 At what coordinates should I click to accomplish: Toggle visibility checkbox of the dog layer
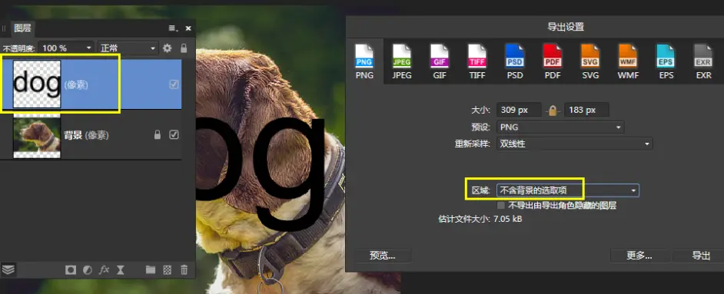tap(174, 84)
